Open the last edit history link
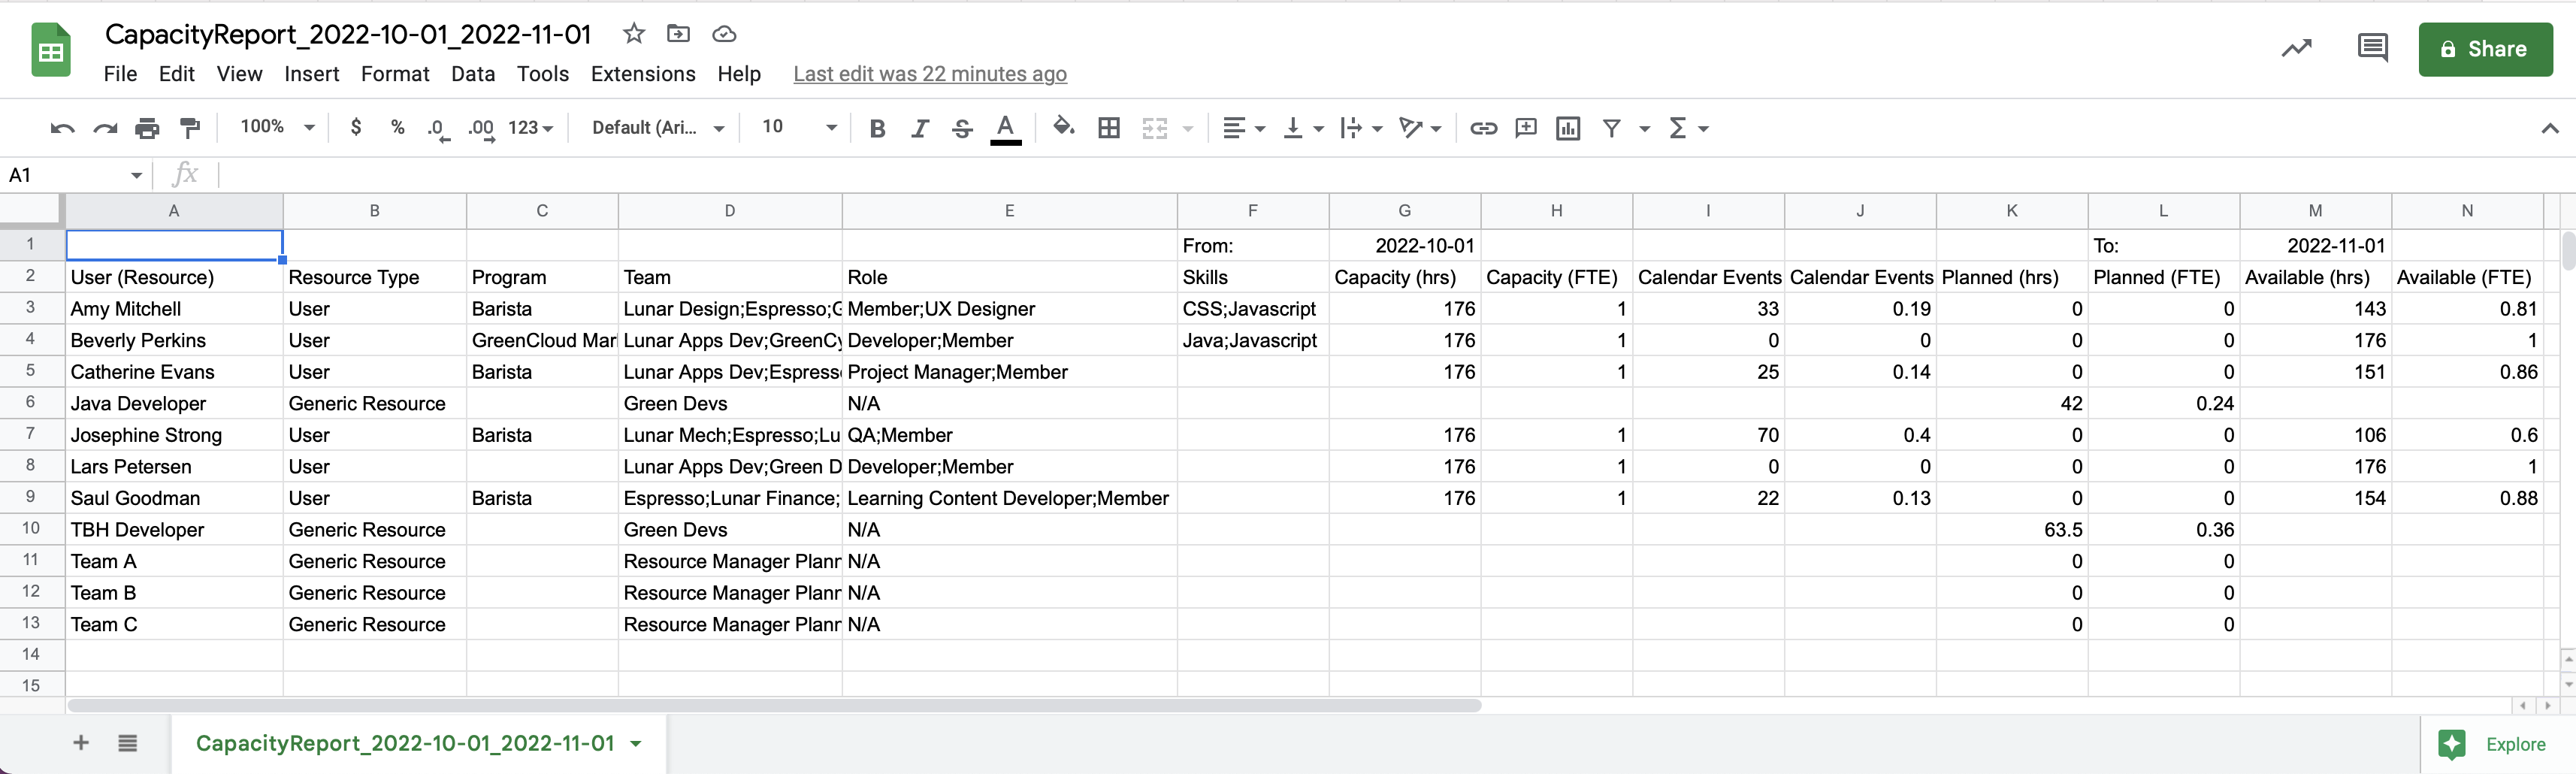The image size is (2576, 774). pos(929,74)
